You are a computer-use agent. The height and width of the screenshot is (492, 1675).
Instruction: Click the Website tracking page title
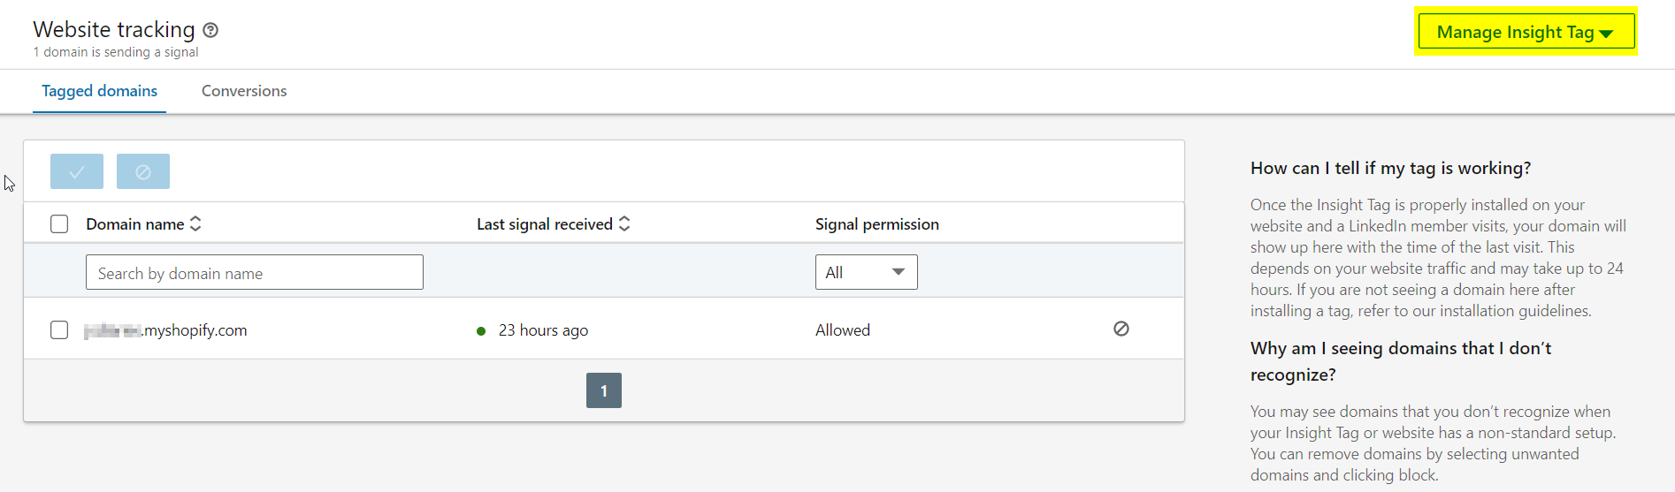[x=114, y=30]
